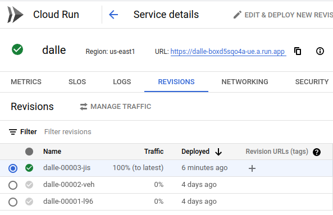Sort by the Name column header
The image size is (333, 215).
point(52,152)
